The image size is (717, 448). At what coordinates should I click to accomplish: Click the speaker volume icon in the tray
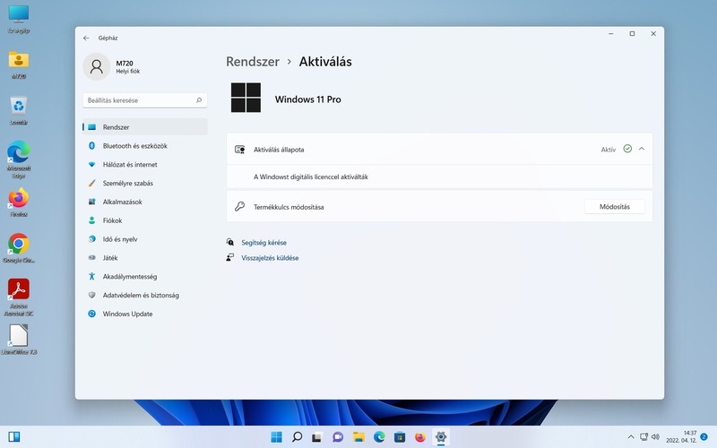click(x=655, y=437)
